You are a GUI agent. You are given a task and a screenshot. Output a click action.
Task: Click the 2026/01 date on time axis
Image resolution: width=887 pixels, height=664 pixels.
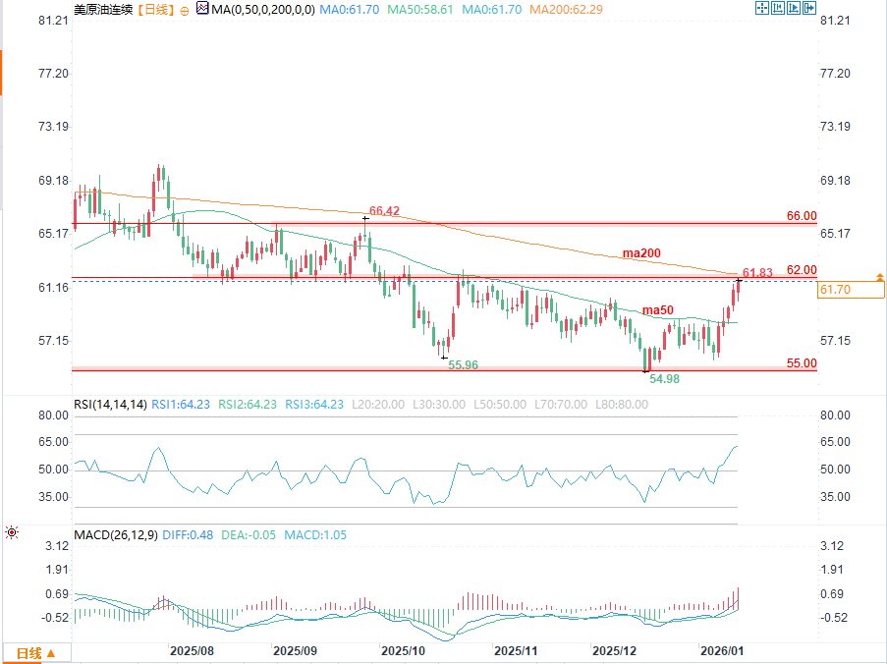(722, 651)
